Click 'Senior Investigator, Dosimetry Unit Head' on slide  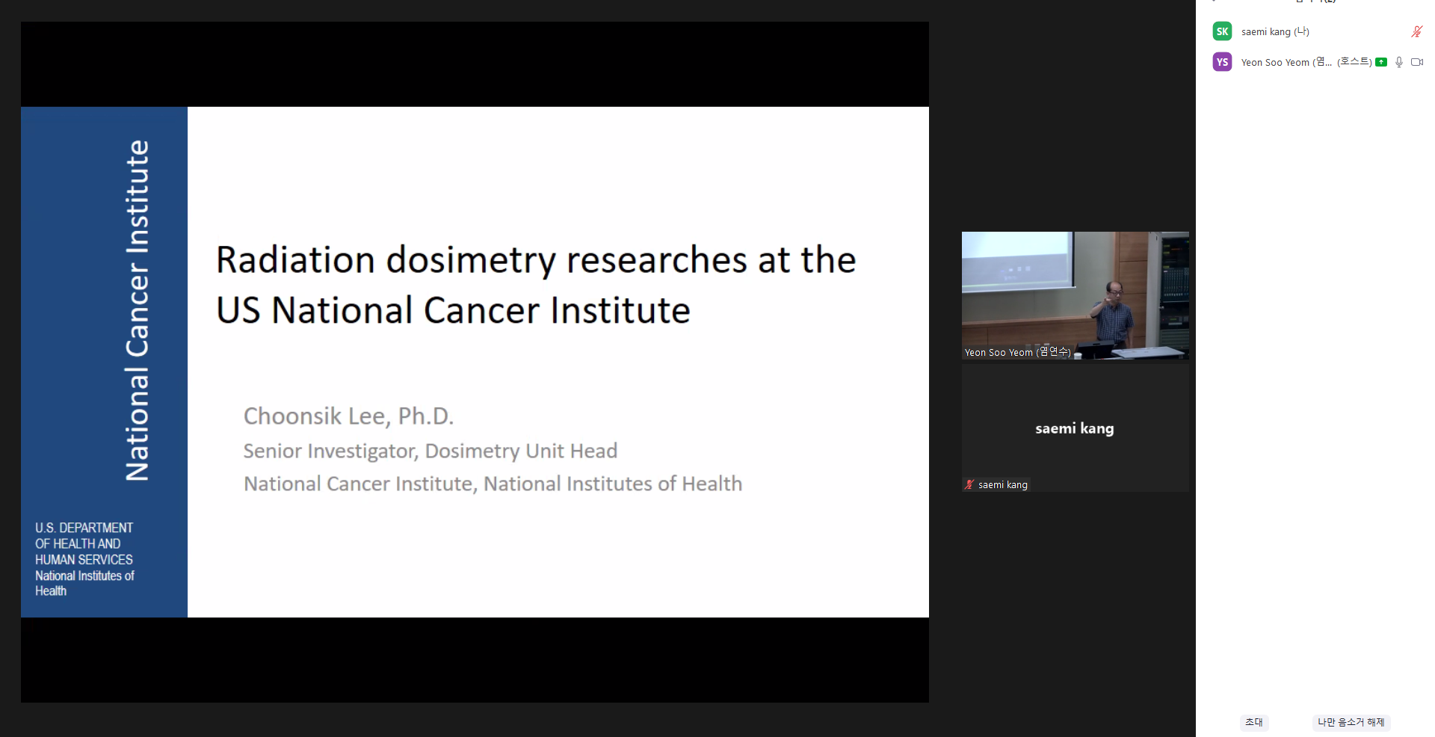coord(430,451)
